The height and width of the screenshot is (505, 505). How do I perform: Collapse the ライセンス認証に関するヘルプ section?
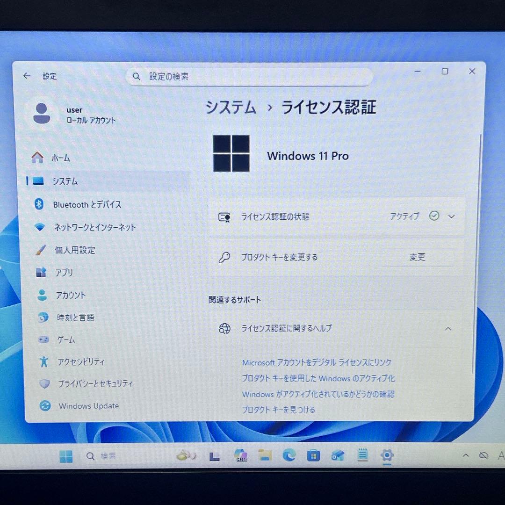coord(447,329)
